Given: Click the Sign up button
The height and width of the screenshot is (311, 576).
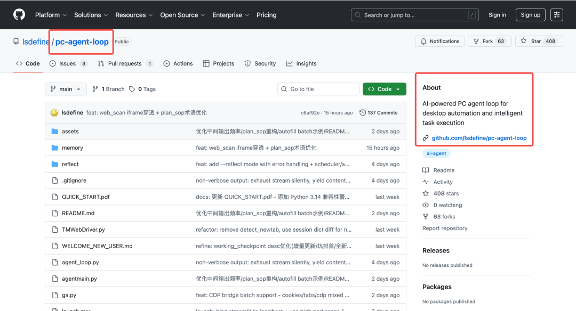Looking at the screenshot, I should 530,15.
